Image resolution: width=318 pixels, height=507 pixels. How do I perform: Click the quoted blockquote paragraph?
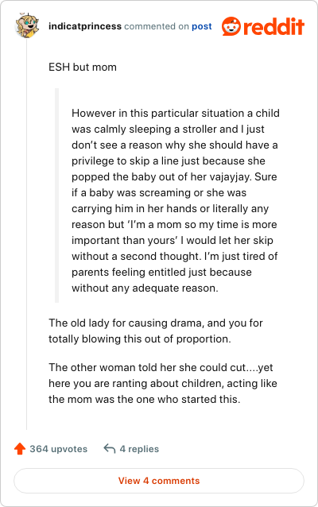click(x=175, y=200)
